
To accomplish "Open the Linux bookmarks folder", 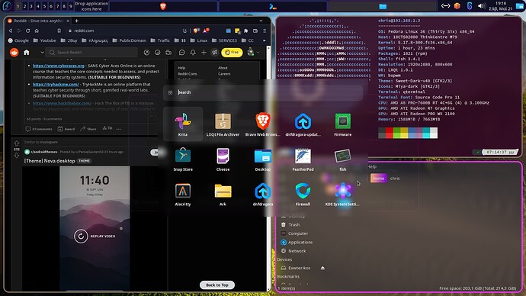I will click(199, 40).
